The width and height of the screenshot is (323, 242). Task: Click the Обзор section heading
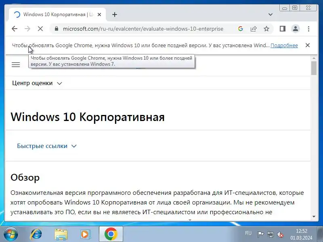pyautogui.click(x=25, y=177)
